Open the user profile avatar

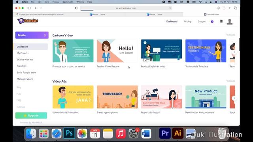(229, 22)
